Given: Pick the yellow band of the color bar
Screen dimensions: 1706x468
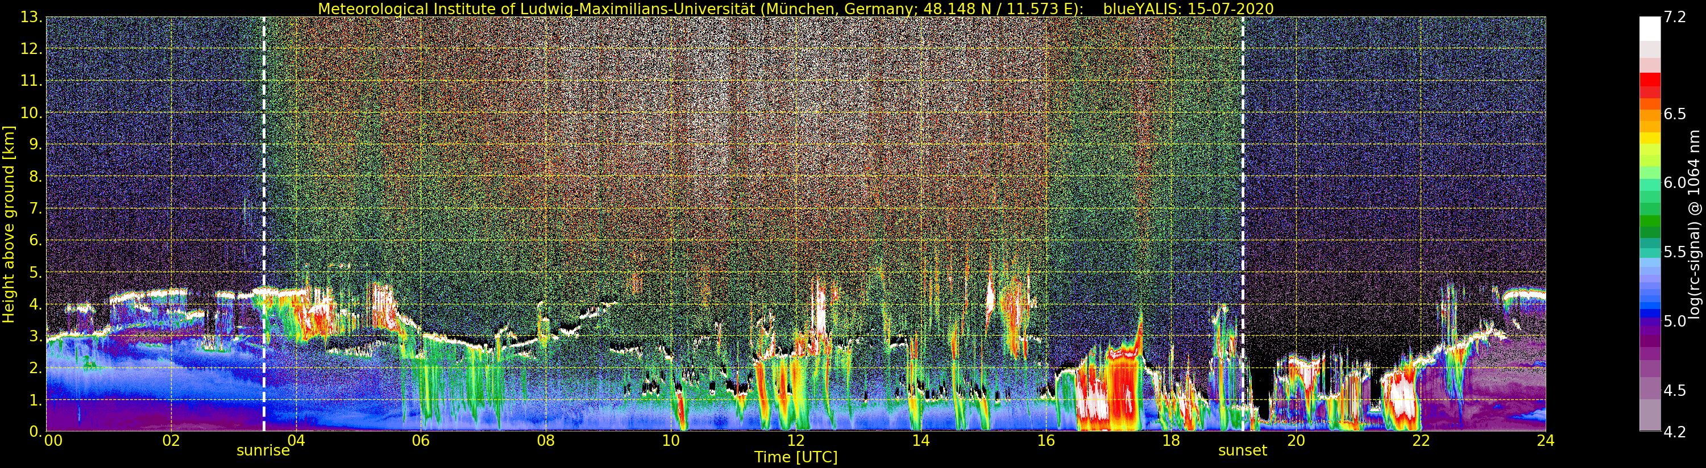Looking at the screenshot, I should (x=1650, y=137).
